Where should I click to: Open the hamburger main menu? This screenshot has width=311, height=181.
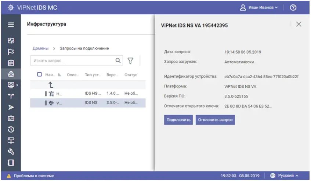point(11,25)
